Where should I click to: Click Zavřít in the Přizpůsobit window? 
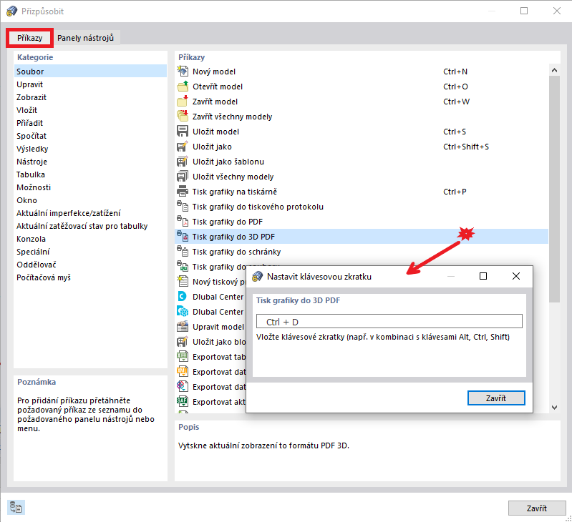[x=537, y=508]
